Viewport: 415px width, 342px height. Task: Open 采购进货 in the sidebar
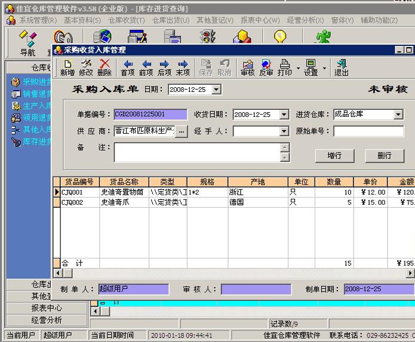[x=31, y=82]
